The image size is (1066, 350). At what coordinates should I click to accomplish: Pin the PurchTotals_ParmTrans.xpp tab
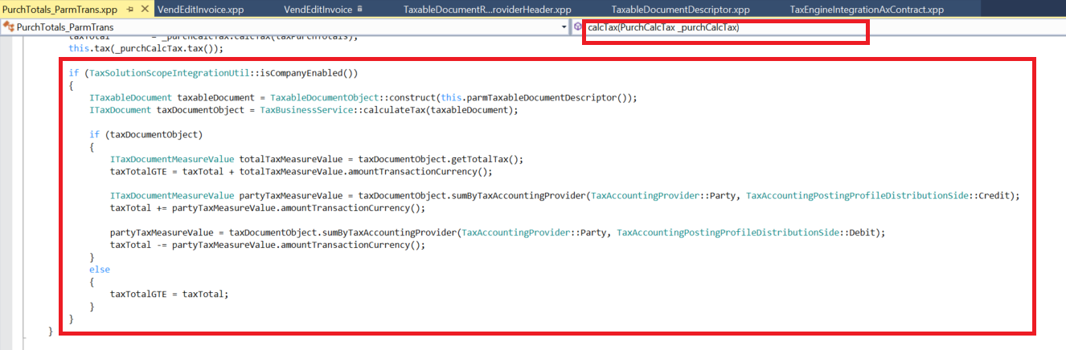[x=130, y=10]
